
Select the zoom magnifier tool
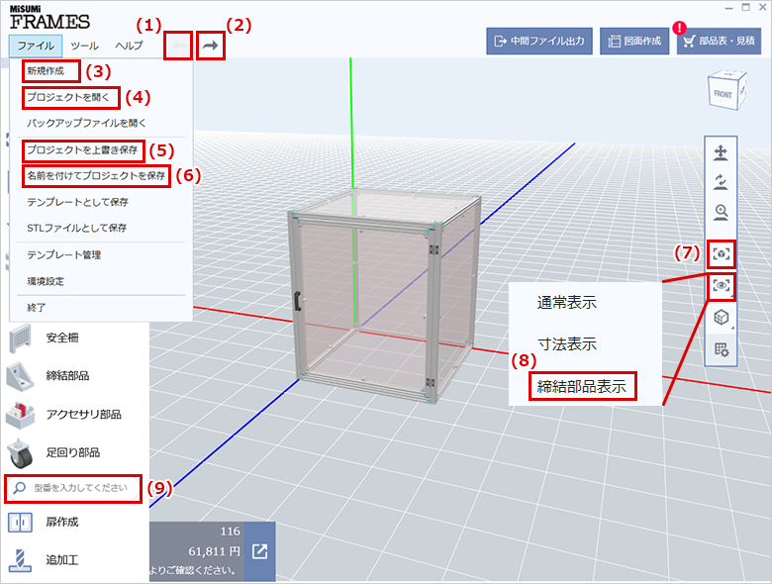[x=722, y=212]
